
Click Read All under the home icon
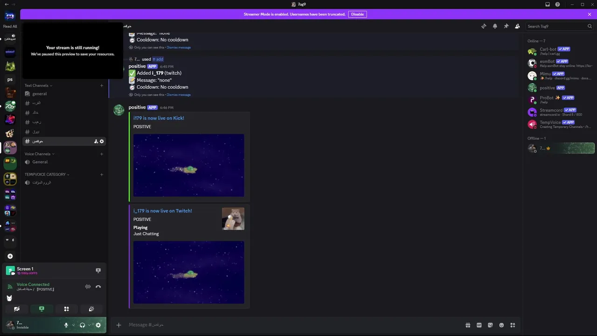[x=10, y=27]
